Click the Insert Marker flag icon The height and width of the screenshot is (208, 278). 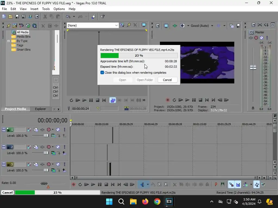point(216,184)
